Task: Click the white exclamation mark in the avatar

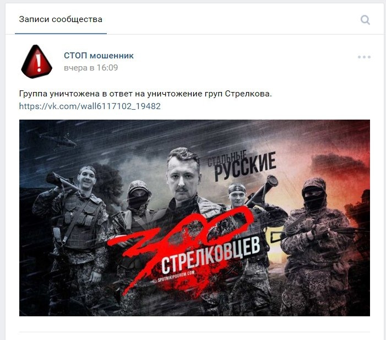Action: coord(39,62)
